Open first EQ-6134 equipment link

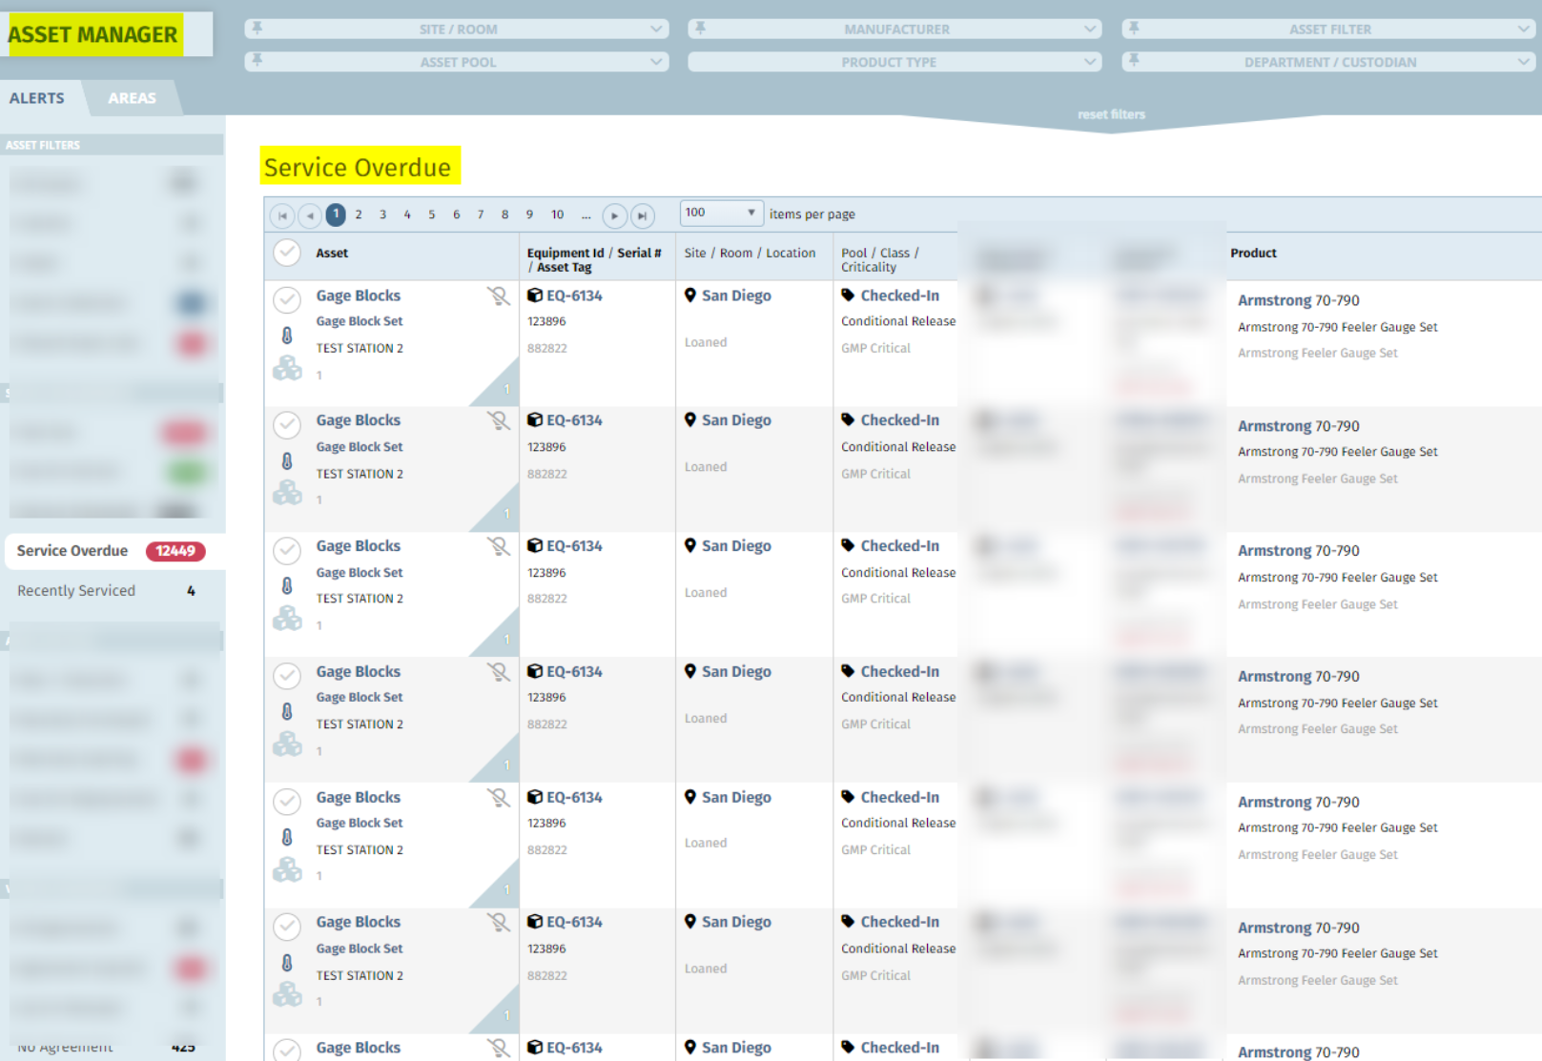point(574,296)
